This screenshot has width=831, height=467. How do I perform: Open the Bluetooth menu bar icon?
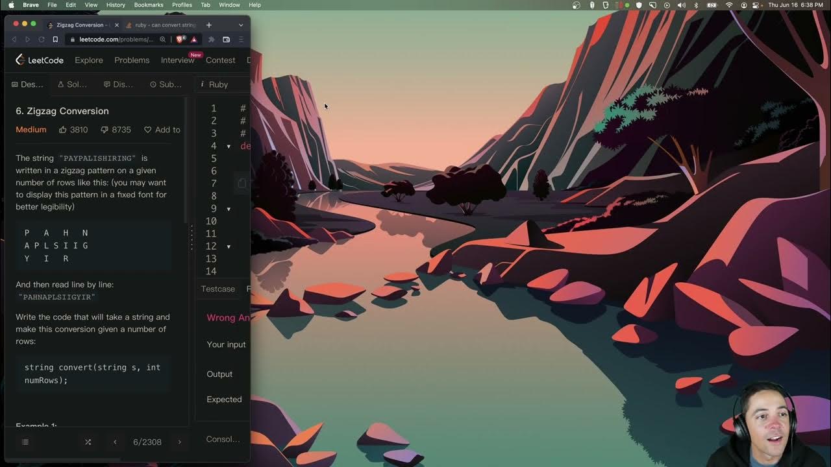(696, 5)
